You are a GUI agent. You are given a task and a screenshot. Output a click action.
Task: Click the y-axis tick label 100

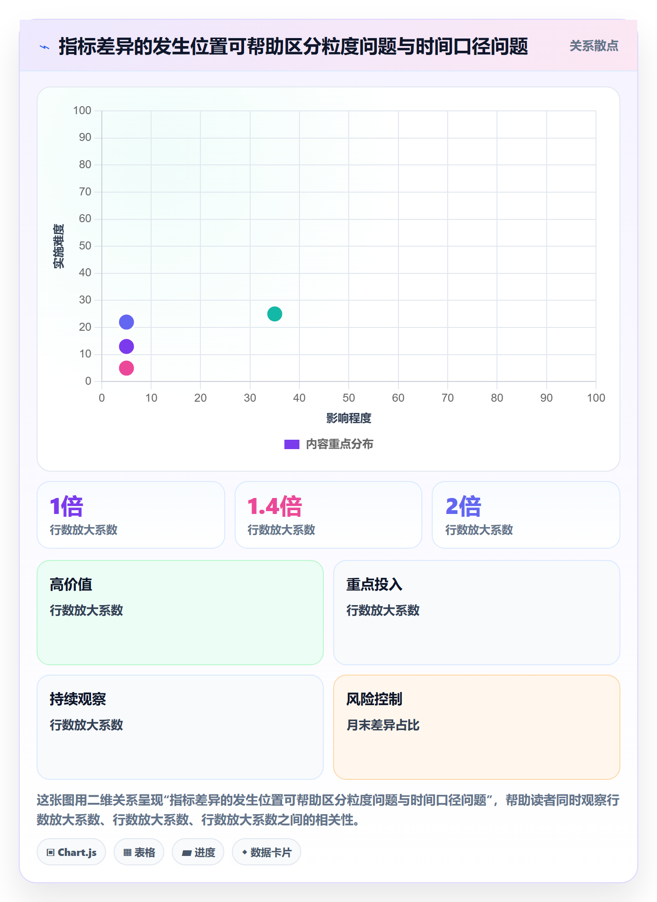(82, 110)
